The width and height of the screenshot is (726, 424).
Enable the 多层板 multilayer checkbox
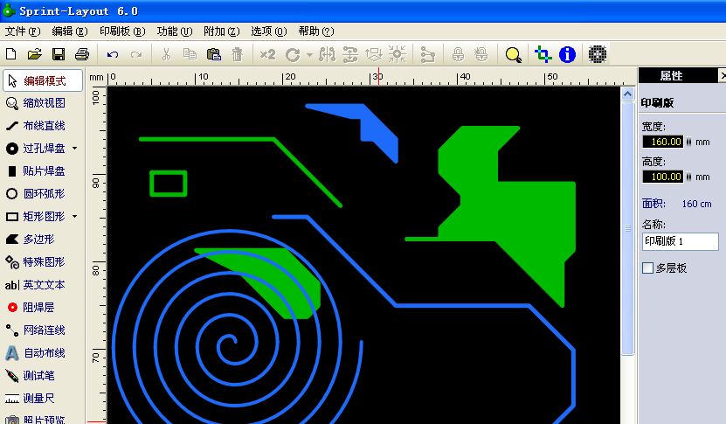647,268
